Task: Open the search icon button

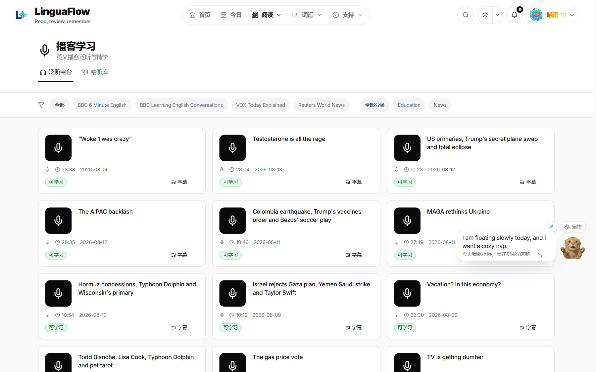Action: (466, 15)
